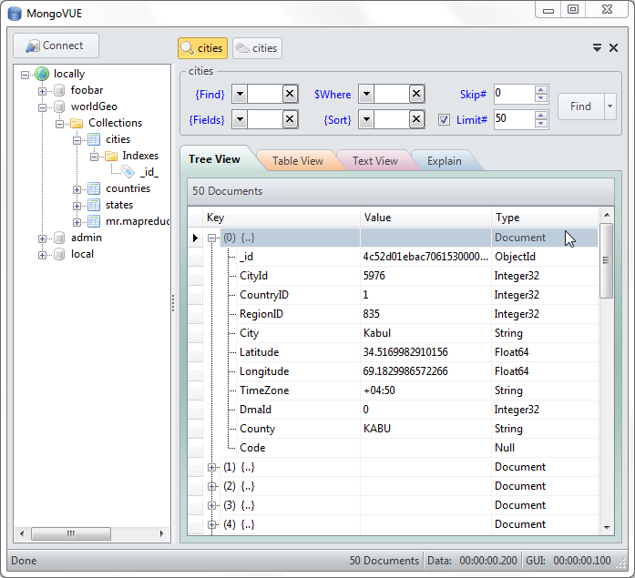Click the Find button
Image resolution: width=635 pixels, height=578 pixels.
[580, 106]
